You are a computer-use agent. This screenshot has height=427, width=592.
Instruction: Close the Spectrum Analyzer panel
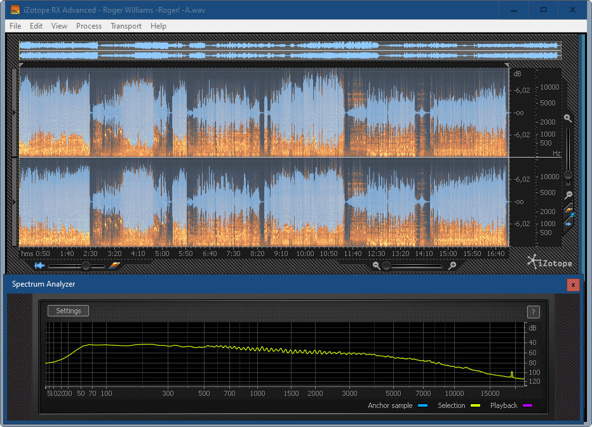(573, 285)
